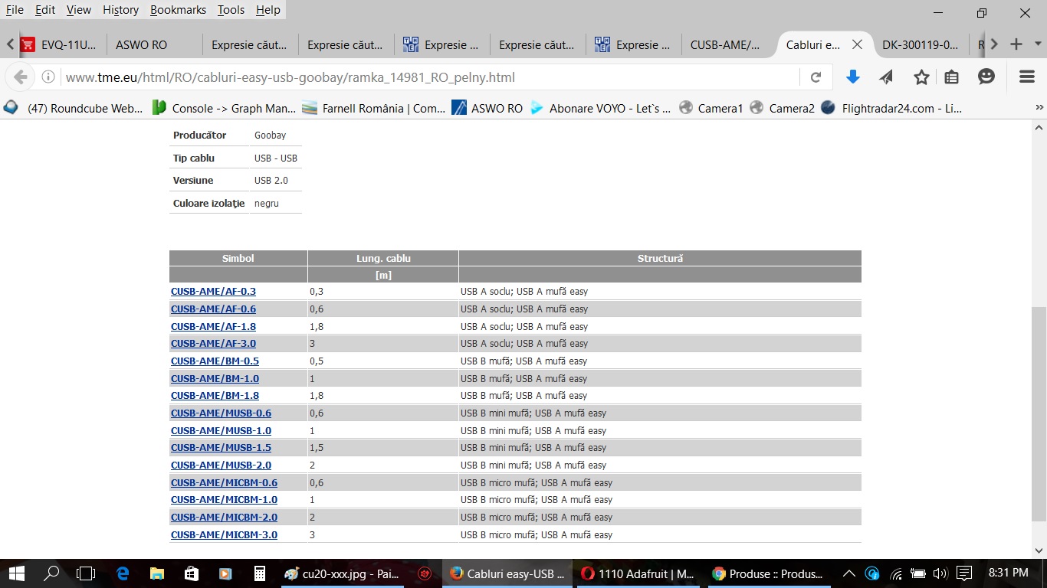Open the Downloads arrow icon
Image resolution: width=1047 pixels, height=588 pixels.
point(852,77)
